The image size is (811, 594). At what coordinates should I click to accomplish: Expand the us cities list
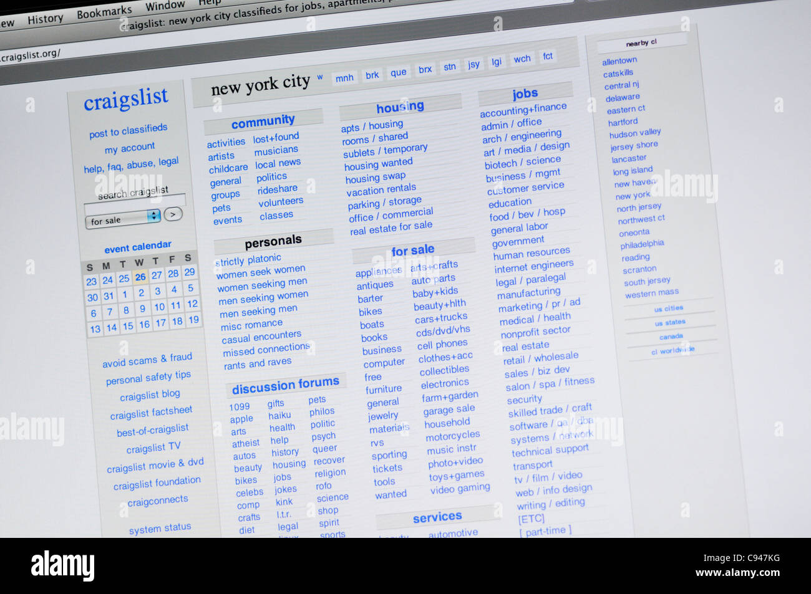click(669, 309)
